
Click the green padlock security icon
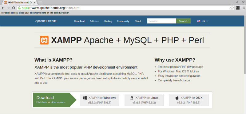19,8
